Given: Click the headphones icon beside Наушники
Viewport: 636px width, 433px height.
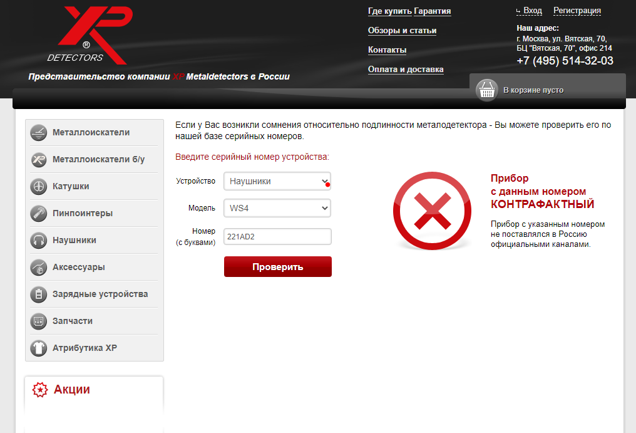Looking at the screenshot, I should point(39,240).
